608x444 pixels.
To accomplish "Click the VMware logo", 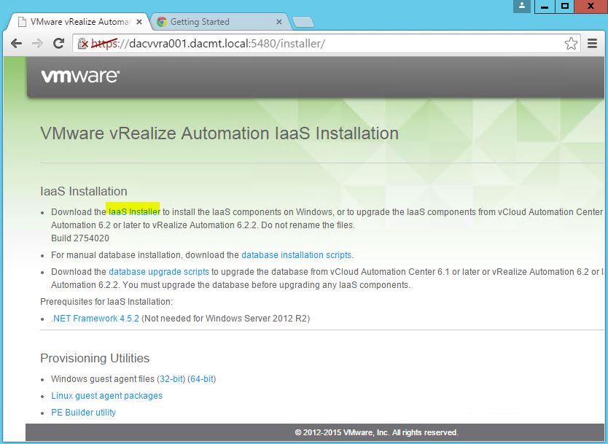I will (x=80, y=76).
